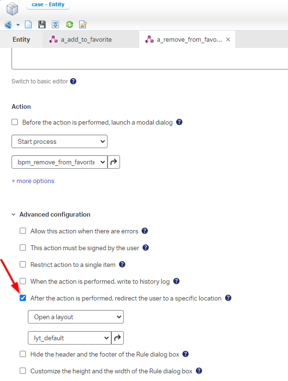
Task: Show help for 'This action must be signed'
Action: click(146, 248)
